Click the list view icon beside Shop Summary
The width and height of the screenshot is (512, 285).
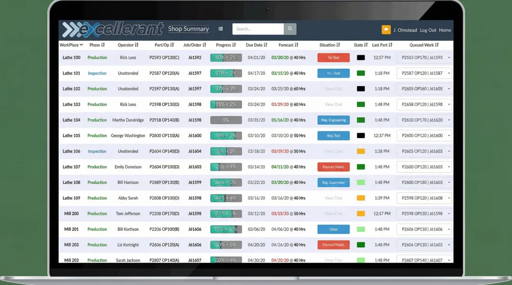coord(220,29)
